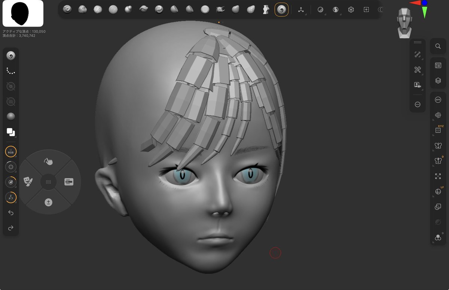449x290 pixels.
Task: Open the interface card segment of the radial menu
Action: 69,182
